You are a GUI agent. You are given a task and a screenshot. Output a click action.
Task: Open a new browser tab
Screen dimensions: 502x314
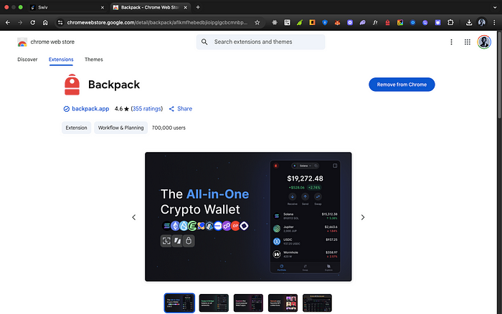coord(198,7)
